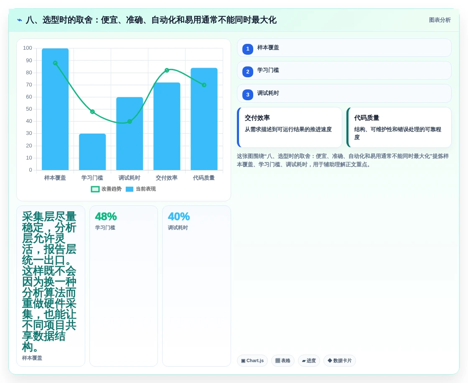Toggle the 当前表现 legend swatch
Viewport: 468px width, 383px height.
click(x=130, y=189)
